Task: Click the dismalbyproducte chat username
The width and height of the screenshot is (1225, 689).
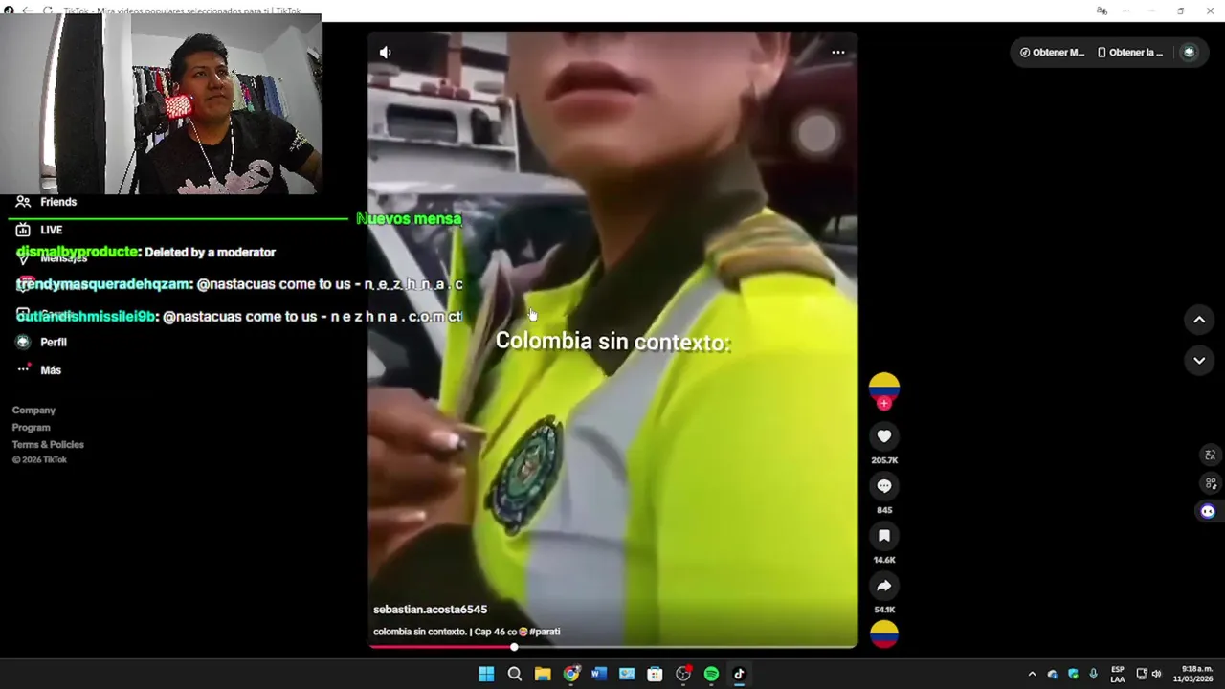Action: [78, 252]
